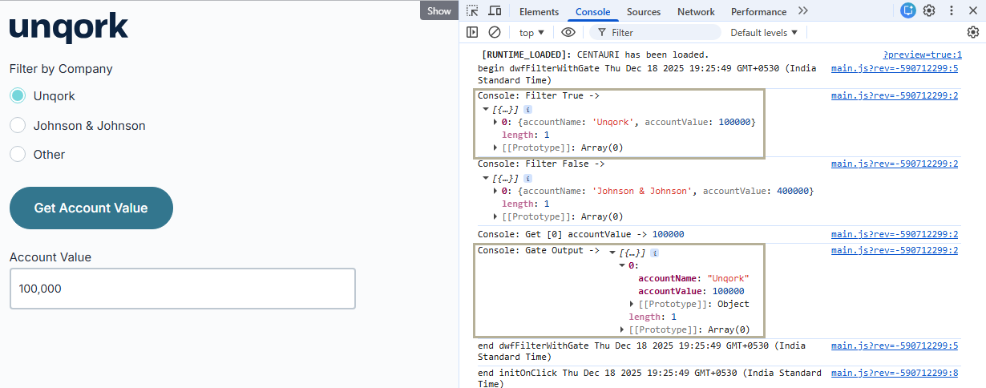The height and width of the screenshot is (388, 986).
Task: Collapse the Gate Output array
Action: [x=612, y=253]
